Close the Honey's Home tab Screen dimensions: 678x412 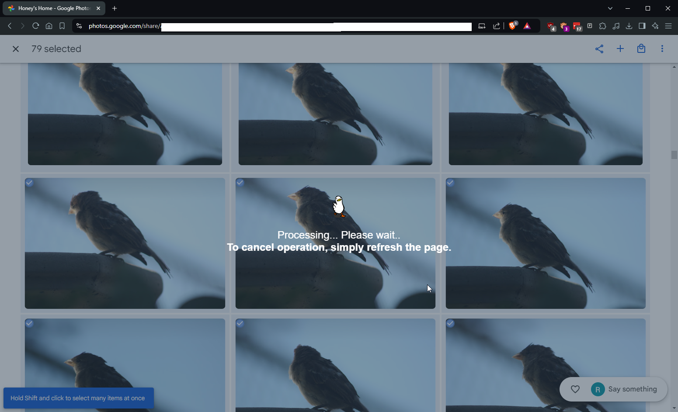tap(98, 8)
